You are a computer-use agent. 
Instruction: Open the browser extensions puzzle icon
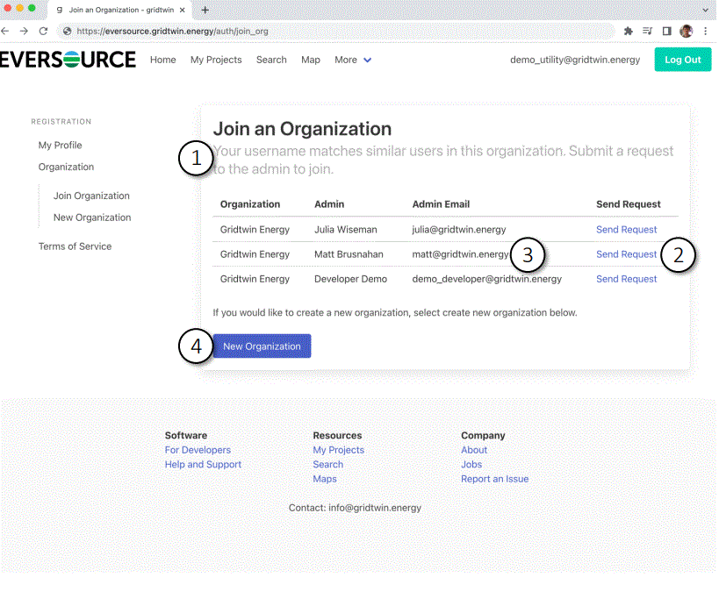[628, 29]
